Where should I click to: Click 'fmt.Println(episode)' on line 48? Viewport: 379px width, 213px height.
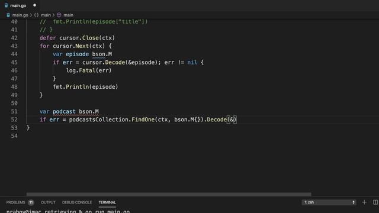click(85, 87)
